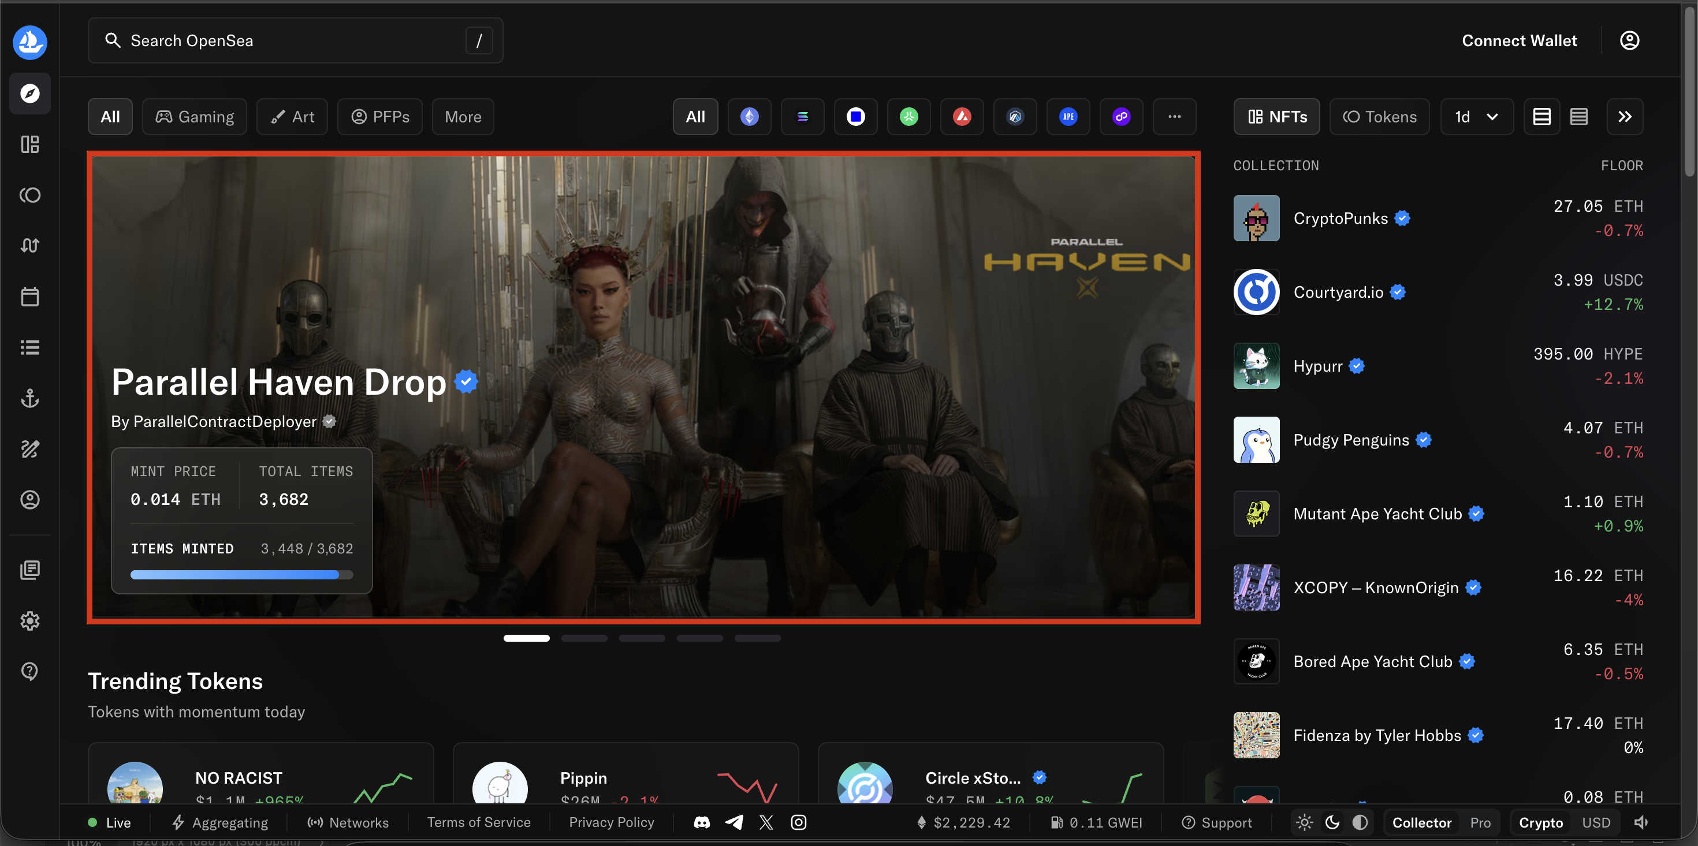Screen dimensions: 1698x846
Task: Open the Activity list icon in sidebar
Action: pyautogui.click(x=29, y=347)
